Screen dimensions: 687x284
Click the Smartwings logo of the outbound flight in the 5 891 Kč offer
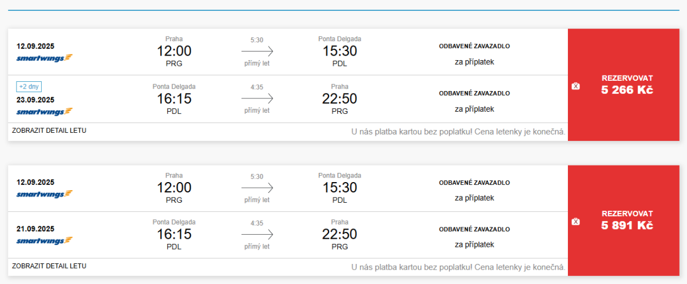[44, 194]
